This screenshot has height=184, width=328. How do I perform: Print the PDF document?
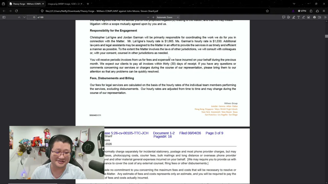[314, 17]
